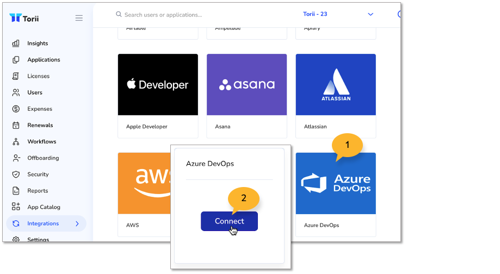Open the Apple Developer integration tile
Image resolution: width=500 pixels, height=274 pixels.
click(158, 96)
